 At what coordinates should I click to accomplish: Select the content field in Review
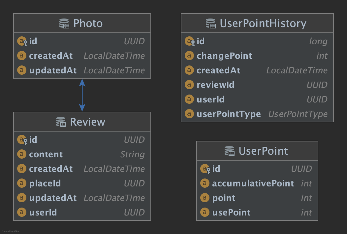(46, 154)
